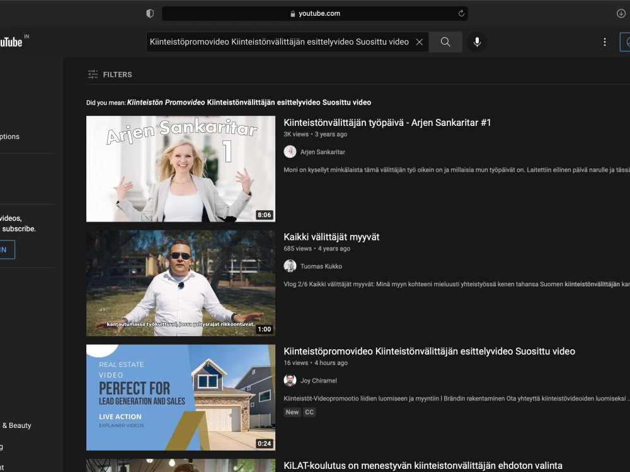Click the 'CC' badge on Joy Chiramel video
Screen dimensions: 630x472
[309, 412]
